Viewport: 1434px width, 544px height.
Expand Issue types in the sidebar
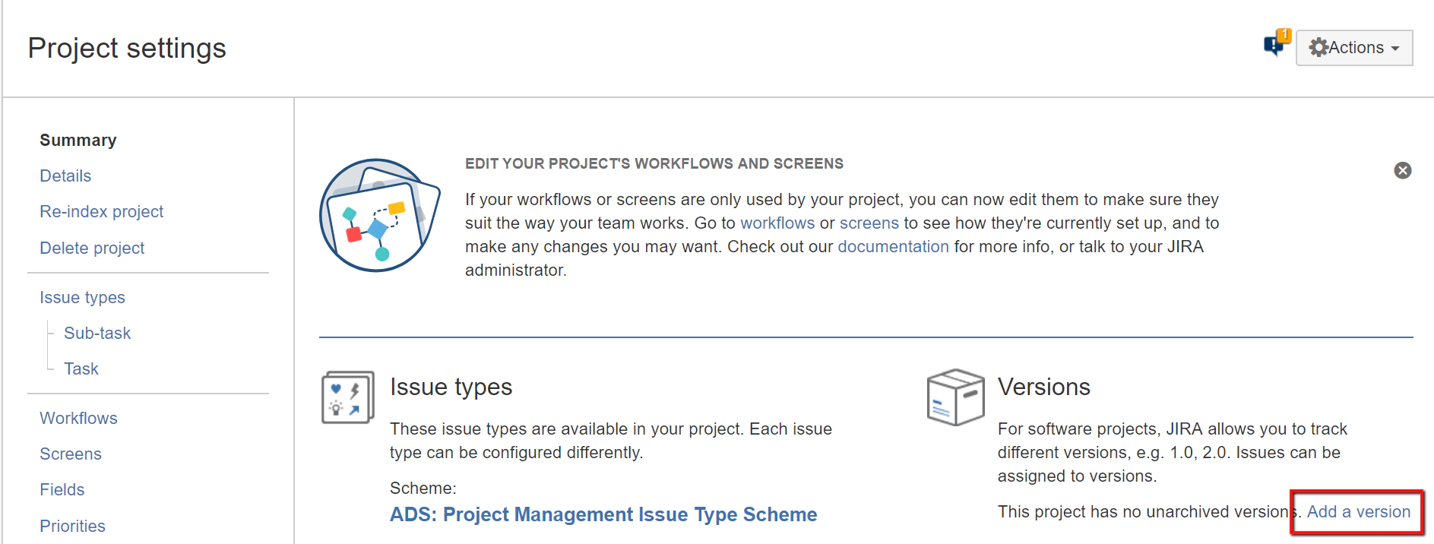82,297
